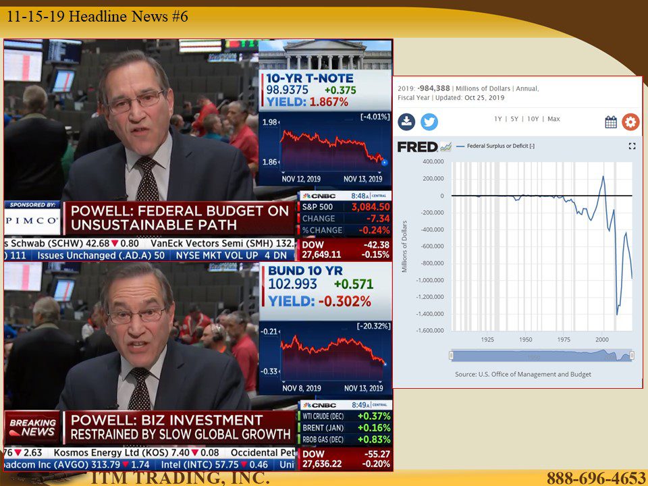This screenshot has width=648, height=486.
Task: Click the Breaking News badge
Action: 32,427
